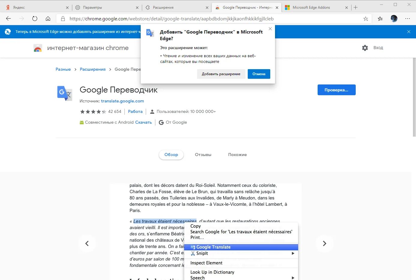Reload the page with refresh icon
416x280 pixels.
click(35, 19)
